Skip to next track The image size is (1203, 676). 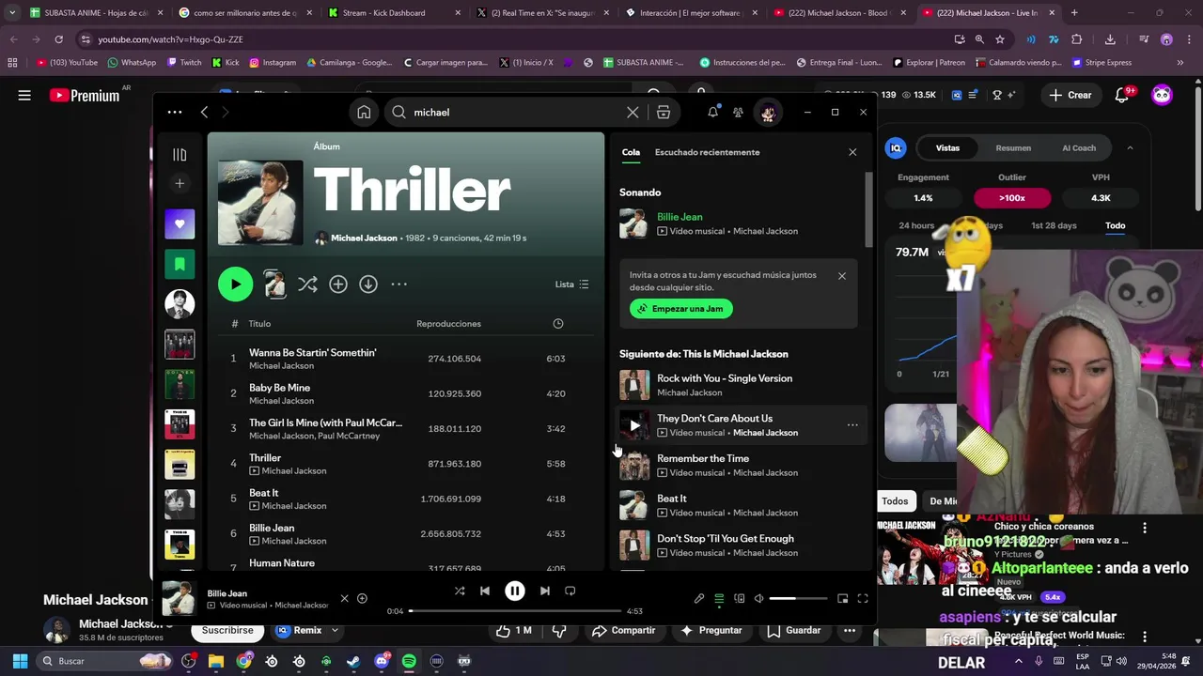545,591
